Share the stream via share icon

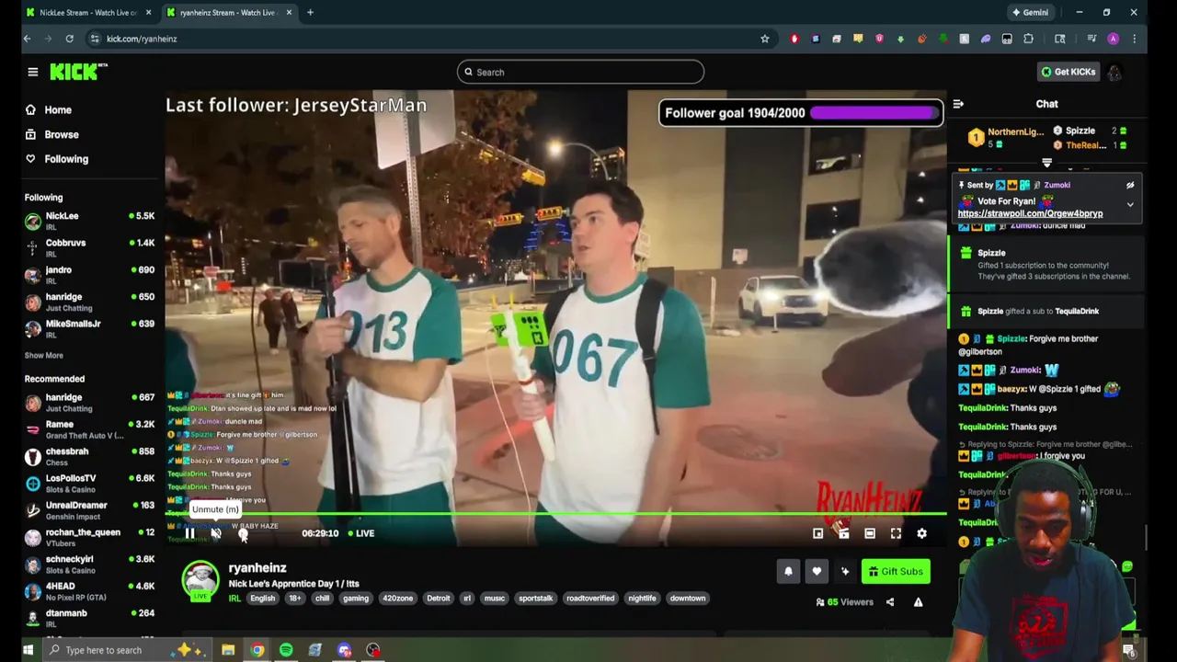(889, 602)
